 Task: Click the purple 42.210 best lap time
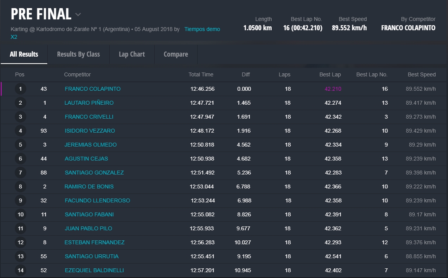pos(333,89)
